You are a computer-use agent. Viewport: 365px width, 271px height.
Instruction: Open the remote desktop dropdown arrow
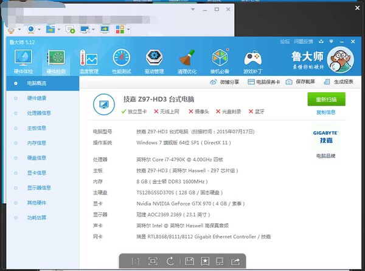coord(93,30)
